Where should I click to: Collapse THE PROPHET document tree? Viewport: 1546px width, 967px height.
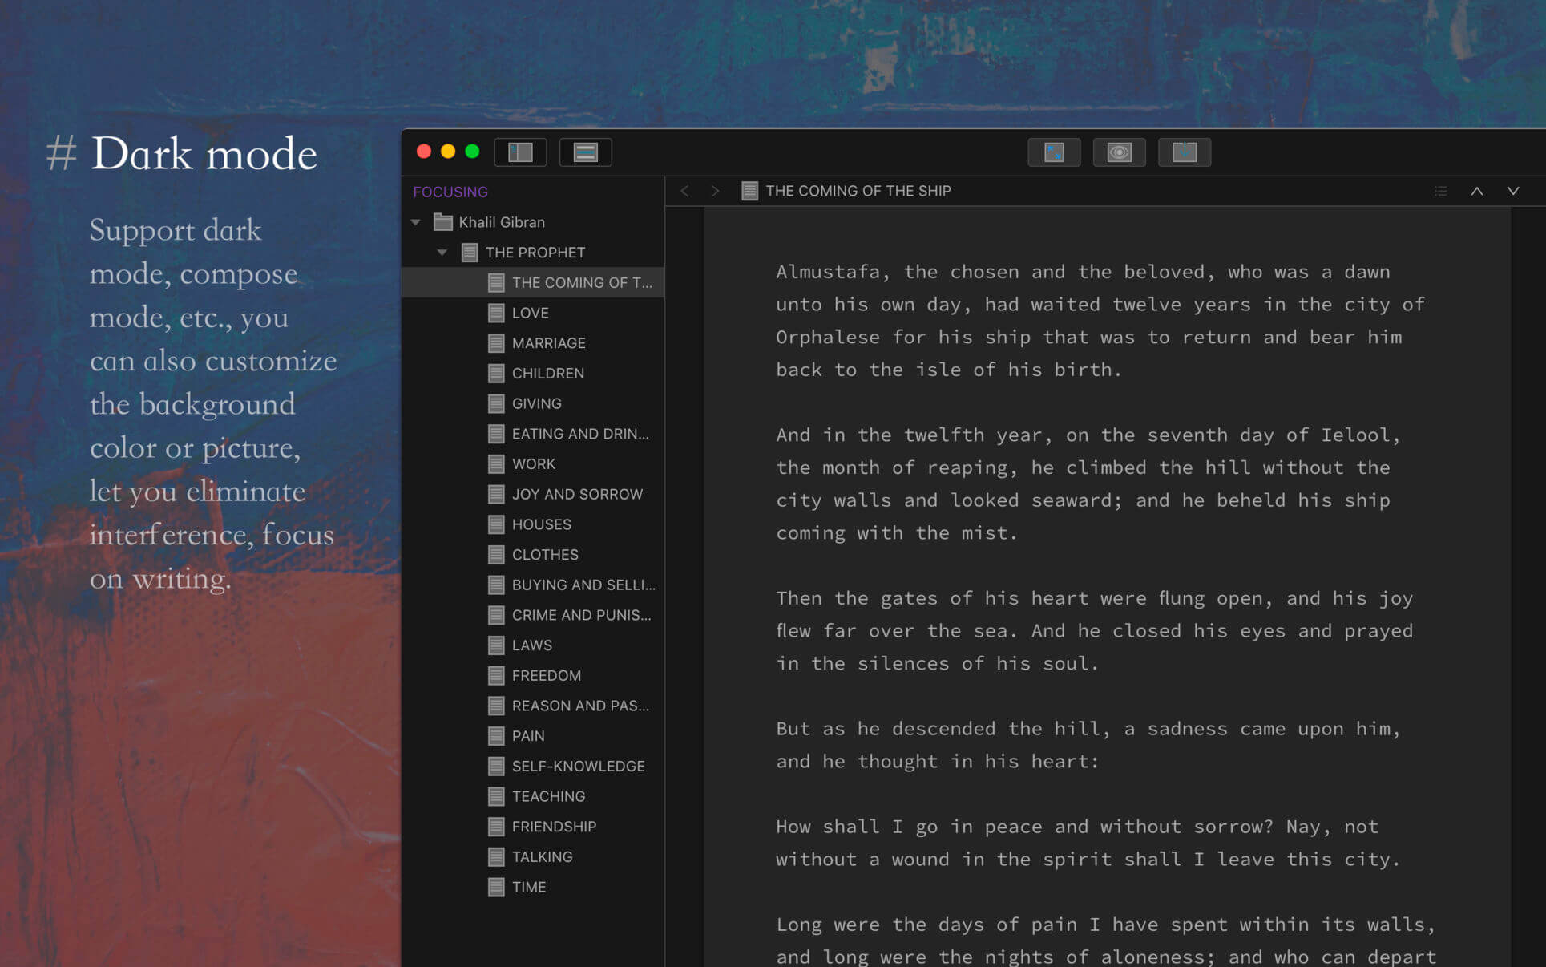pos(442,253)
